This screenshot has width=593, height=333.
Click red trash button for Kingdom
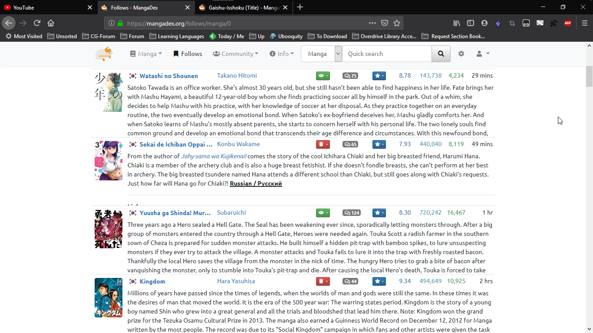coord(323,281)
